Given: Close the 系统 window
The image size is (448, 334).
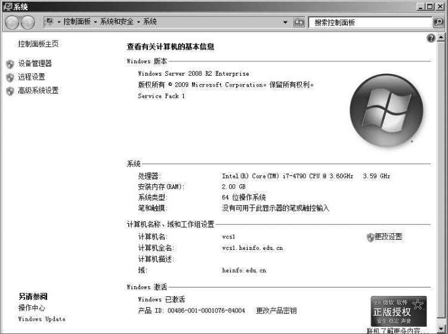Looking at the screenshot, I should tap(440, 7).
